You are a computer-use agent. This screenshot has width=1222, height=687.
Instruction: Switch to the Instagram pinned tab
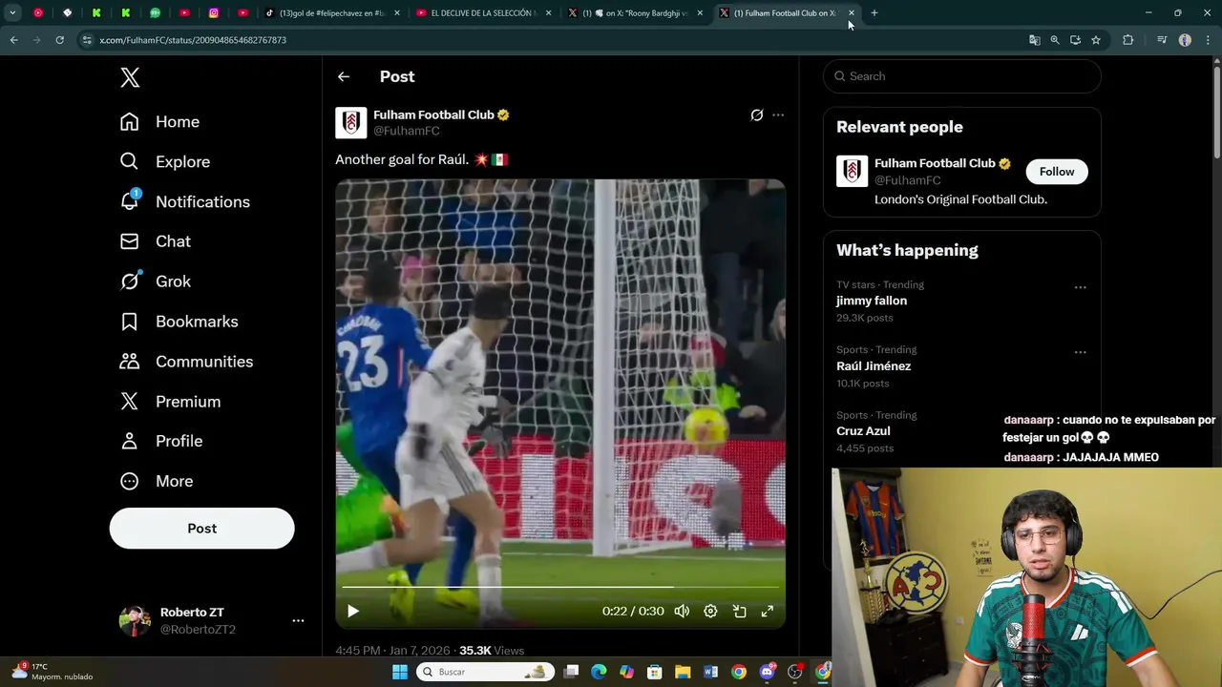[214, 13]
